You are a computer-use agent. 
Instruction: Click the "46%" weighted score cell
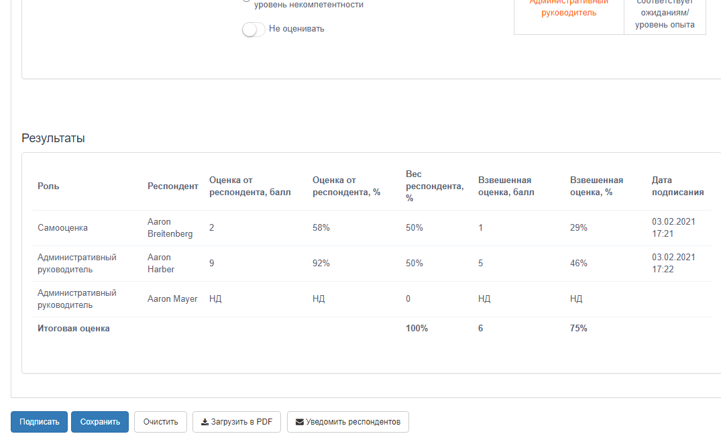pos(578,263)
